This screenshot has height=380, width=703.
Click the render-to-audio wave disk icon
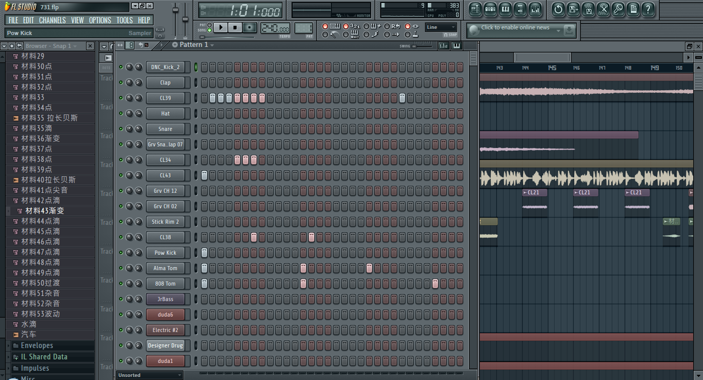pos(588,9)
